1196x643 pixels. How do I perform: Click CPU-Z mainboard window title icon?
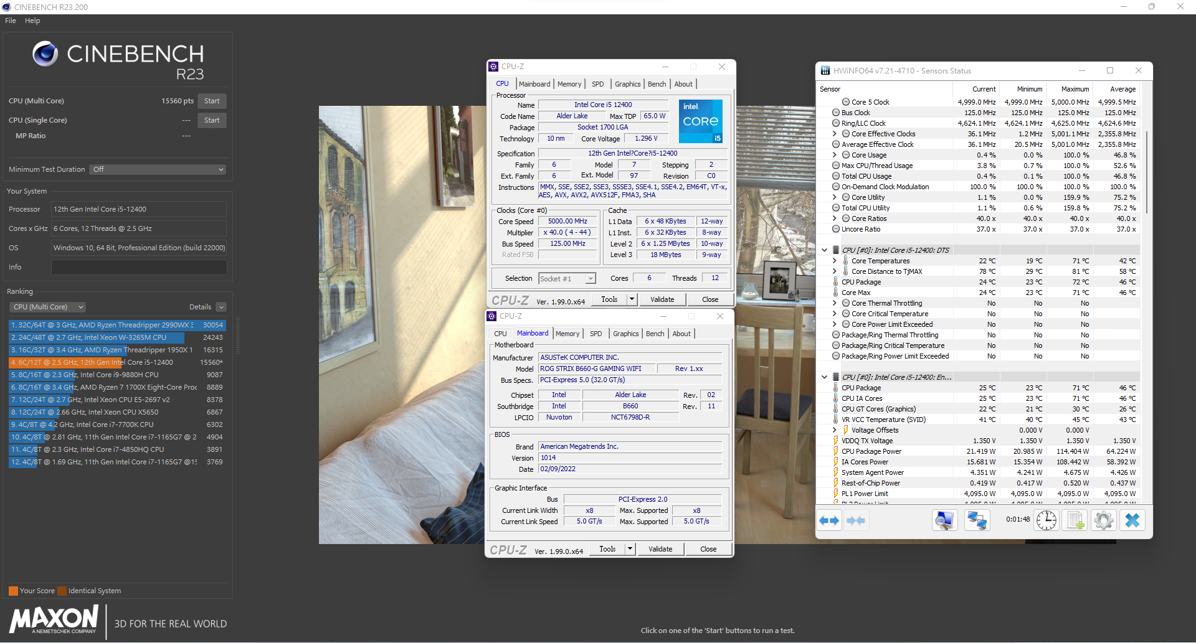point(491,316)
